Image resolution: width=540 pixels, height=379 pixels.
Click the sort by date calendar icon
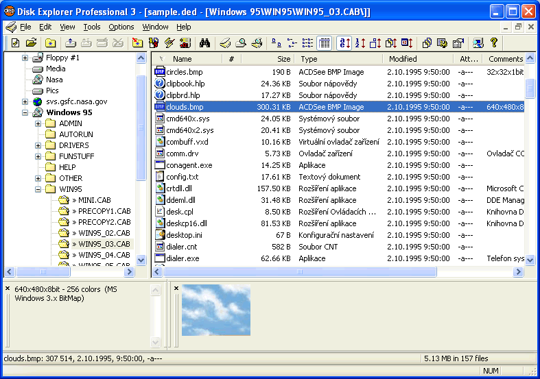tap(406, 43)
